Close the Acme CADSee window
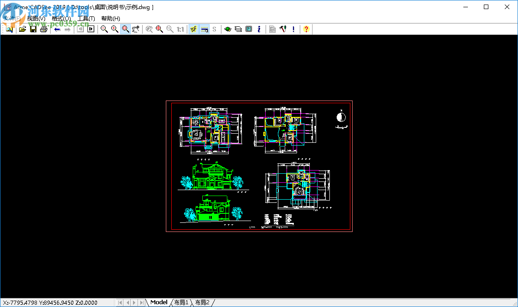Image resolution: width=518 pixels, height=307 pixels. [507, 7]
